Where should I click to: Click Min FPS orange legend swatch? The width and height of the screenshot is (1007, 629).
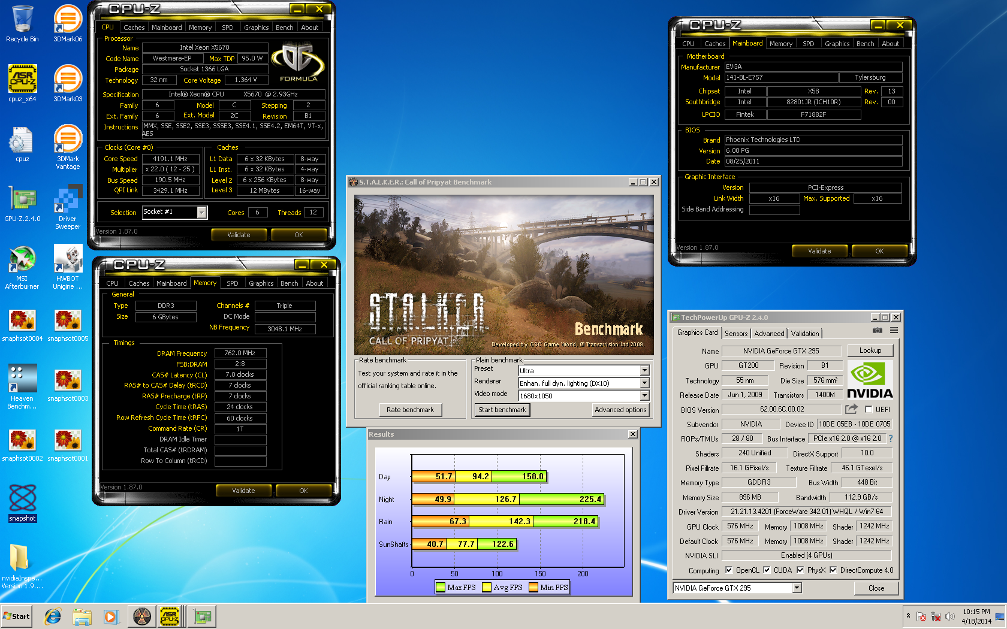tap(533, 588)
